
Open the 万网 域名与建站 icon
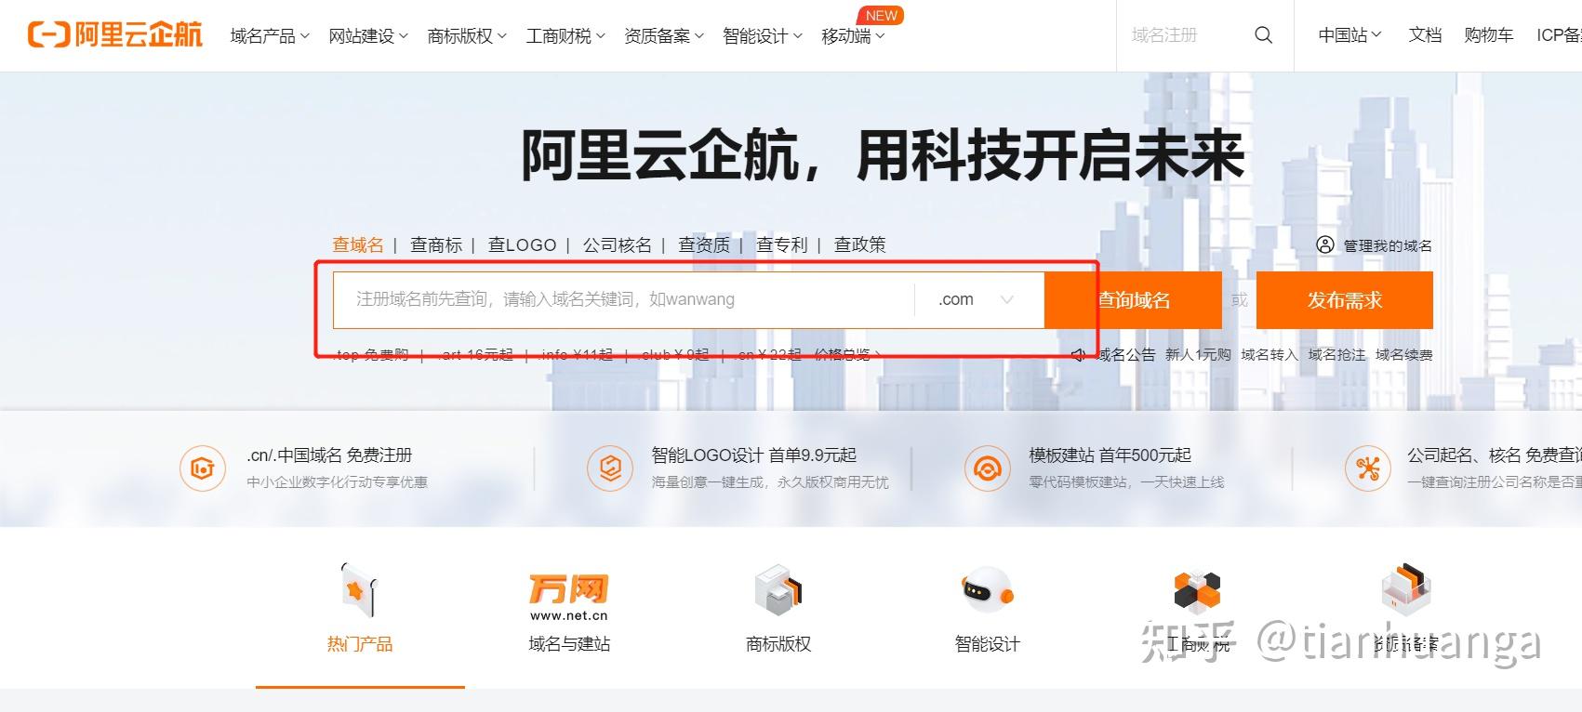[x=568, y=596]
